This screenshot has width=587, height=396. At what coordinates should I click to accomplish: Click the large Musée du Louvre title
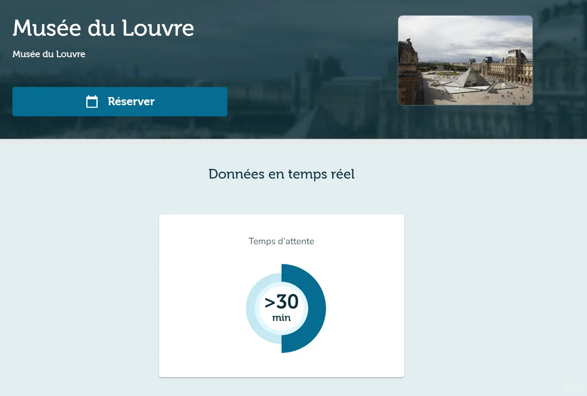(103, 28)
